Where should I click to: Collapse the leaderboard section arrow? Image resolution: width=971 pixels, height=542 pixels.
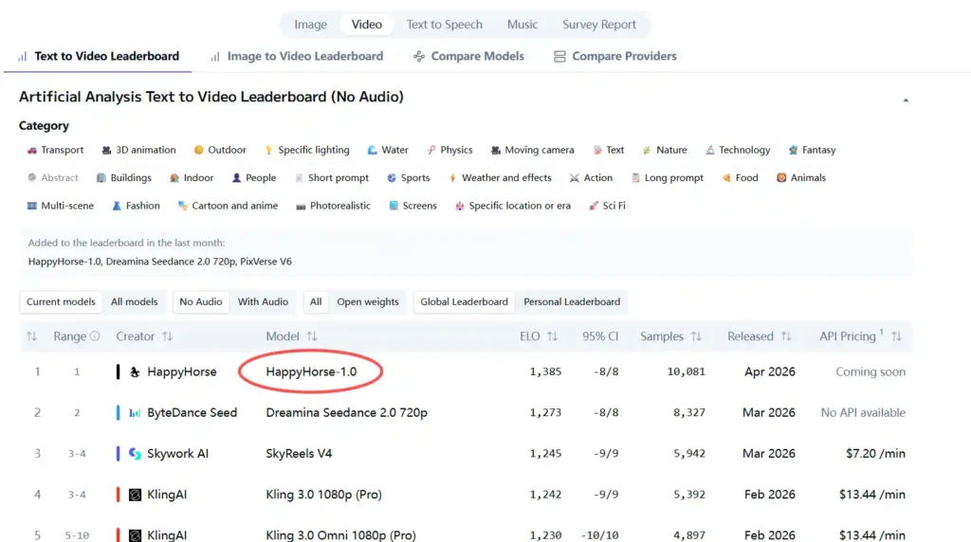(906, 99)
